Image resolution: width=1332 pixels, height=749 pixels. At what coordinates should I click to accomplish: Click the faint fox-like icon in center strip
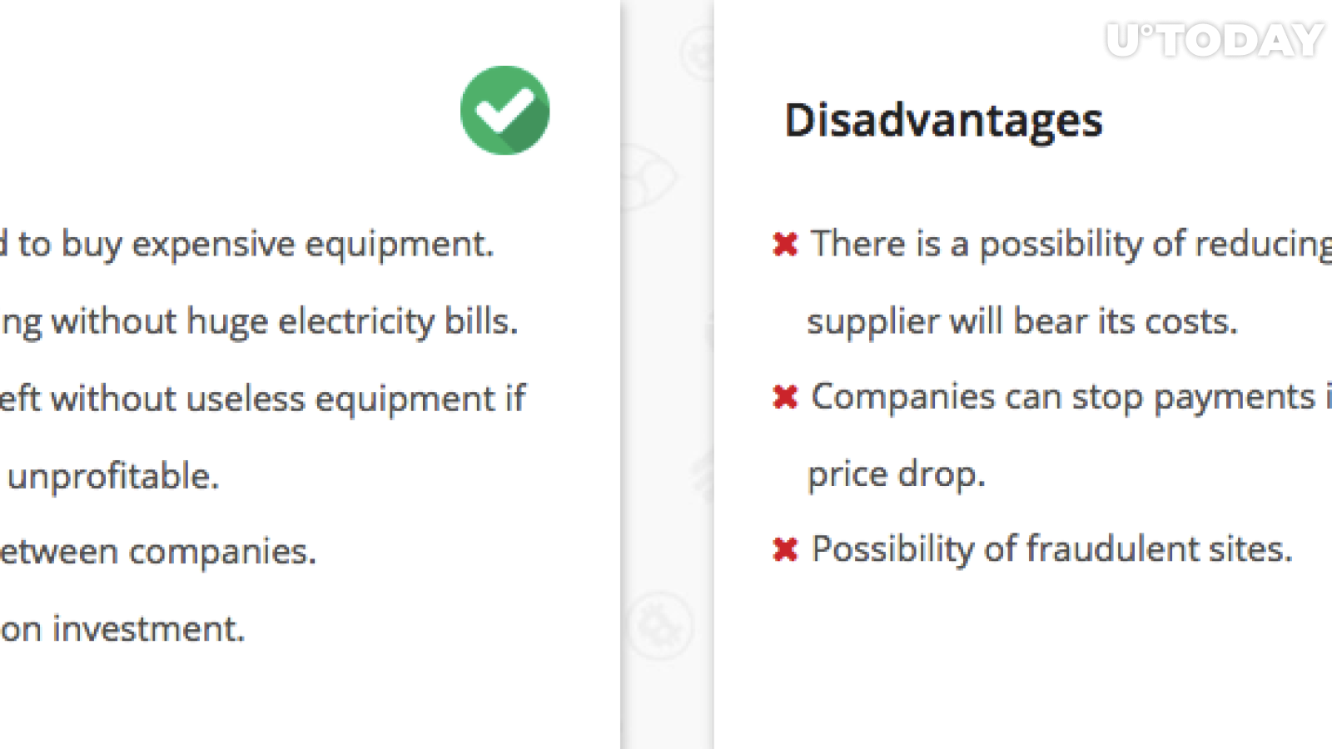tap(650, 177)
